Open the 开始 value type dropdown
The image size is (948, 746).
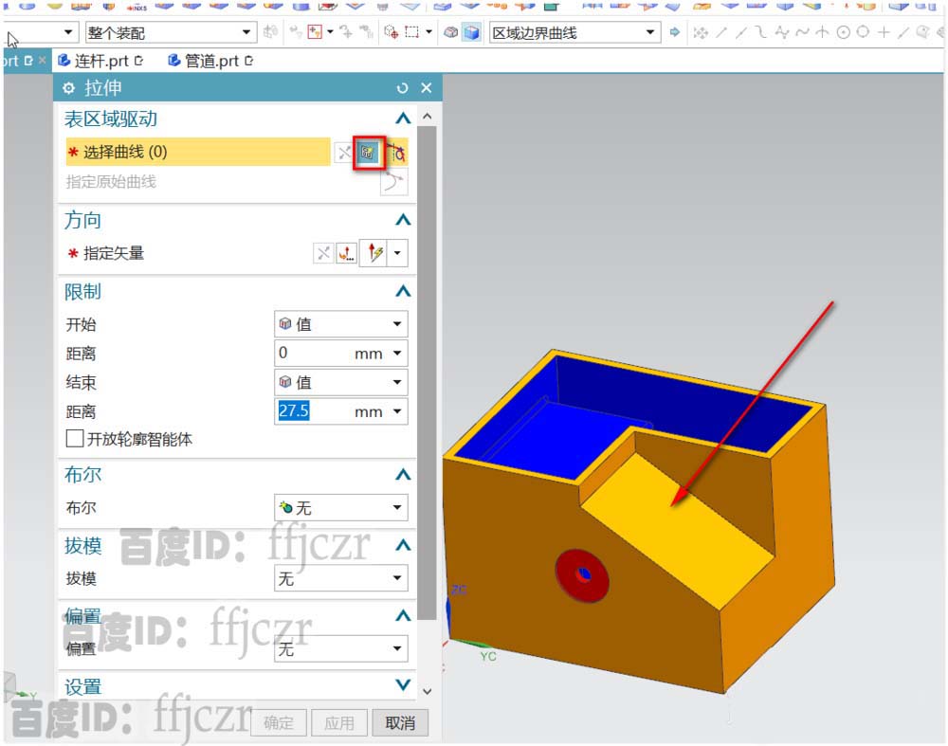click(x=341, y=324)
